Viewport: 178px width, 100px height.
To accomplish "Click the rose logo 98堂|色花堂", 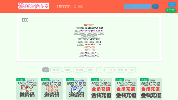I will pyautogui.click(x=33, y=6).
